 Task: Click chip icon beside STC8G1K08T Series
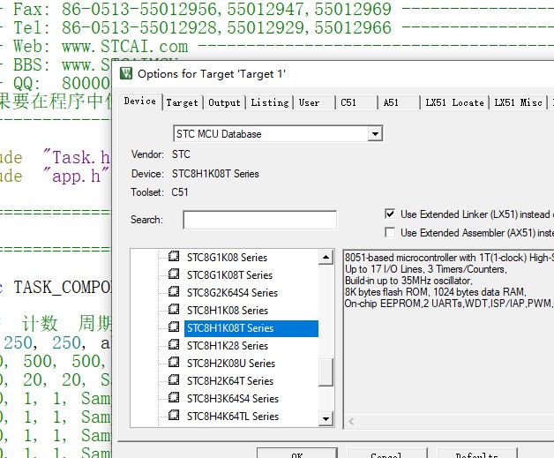click(174, 274)
